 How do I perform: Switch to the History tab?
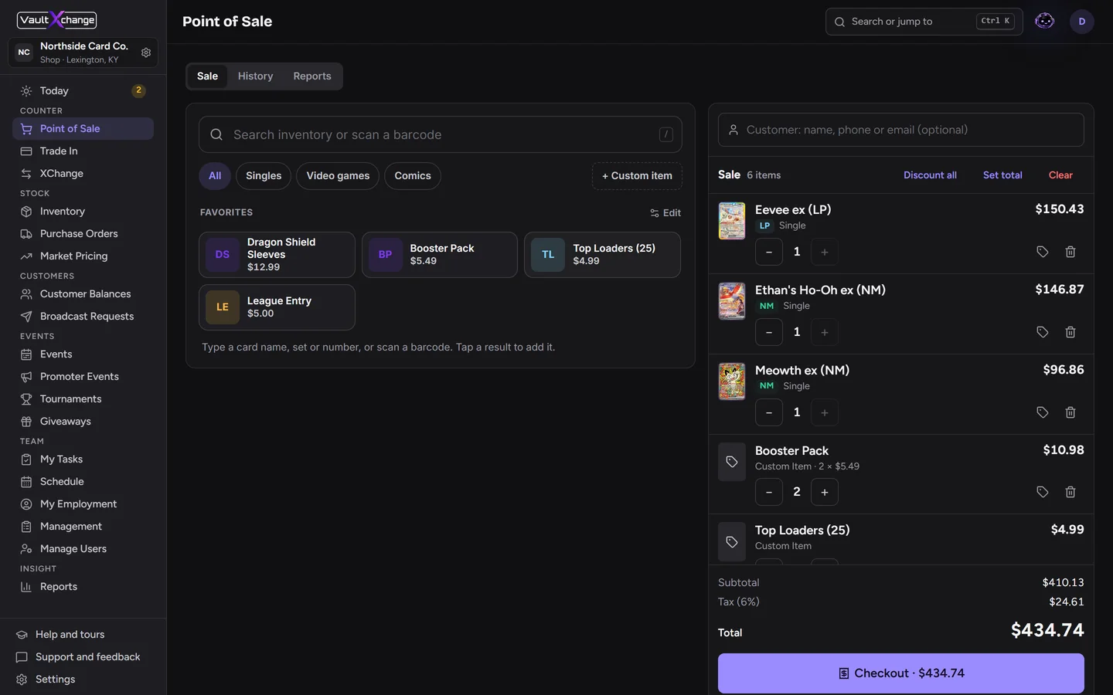(x=255, y=76)
